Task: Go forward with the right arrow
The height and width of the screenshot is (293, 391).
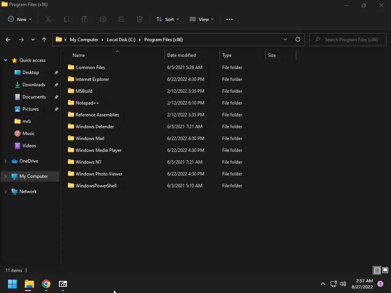Action: [21, 40]
